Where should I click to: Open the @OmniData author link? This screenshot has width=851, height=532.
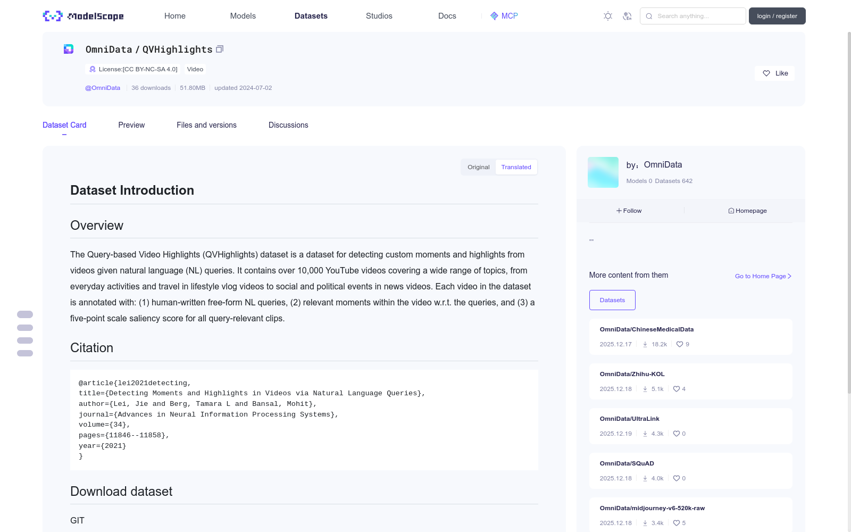pyautogui.click(x=103, y=88)
